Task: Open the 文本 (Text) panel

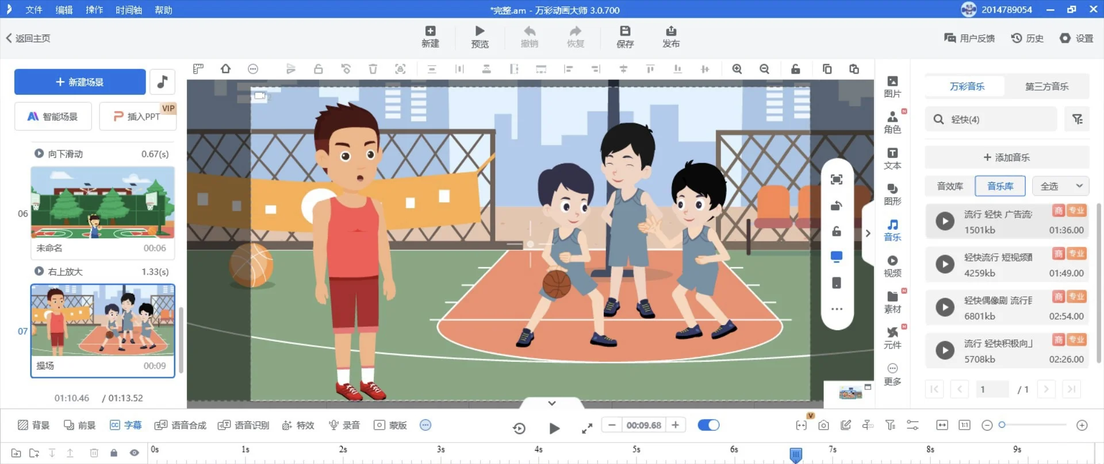Action: pyautogui.click(x=892, y=158)
